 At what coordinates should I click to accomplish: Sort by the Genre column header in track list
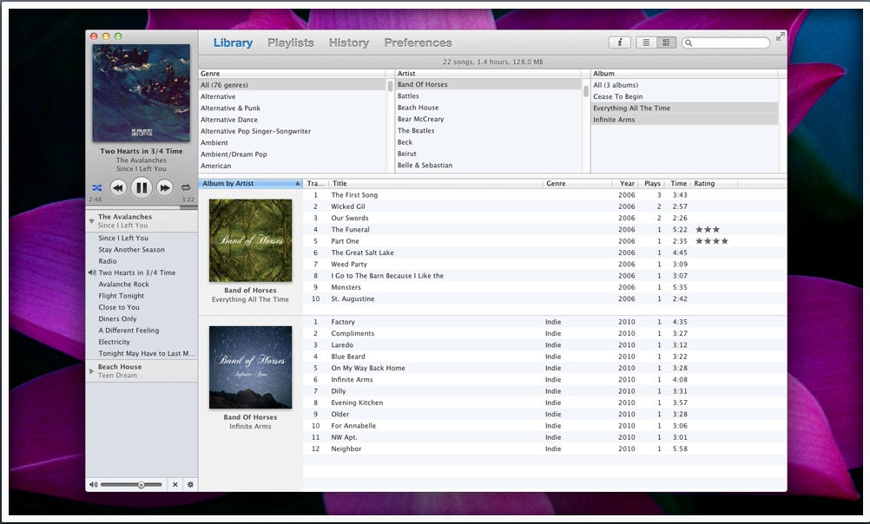pos(577,184)
